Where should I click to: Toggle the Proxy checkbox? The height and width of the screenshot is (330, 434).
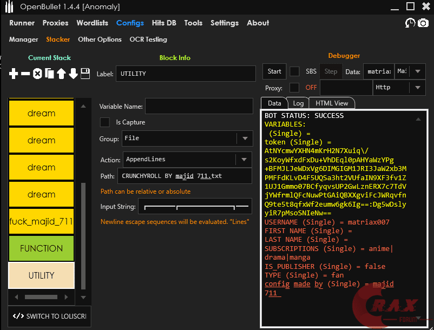click(294, 88)
